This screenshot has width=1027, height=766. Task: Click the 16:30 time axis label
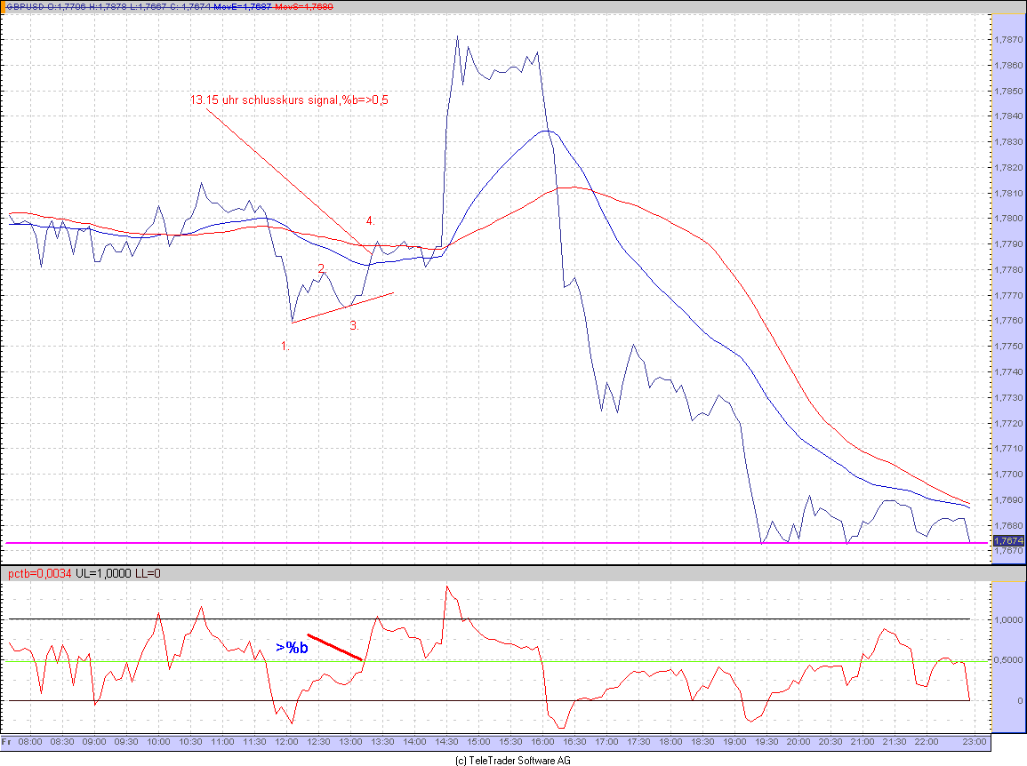tap(574, 742)
